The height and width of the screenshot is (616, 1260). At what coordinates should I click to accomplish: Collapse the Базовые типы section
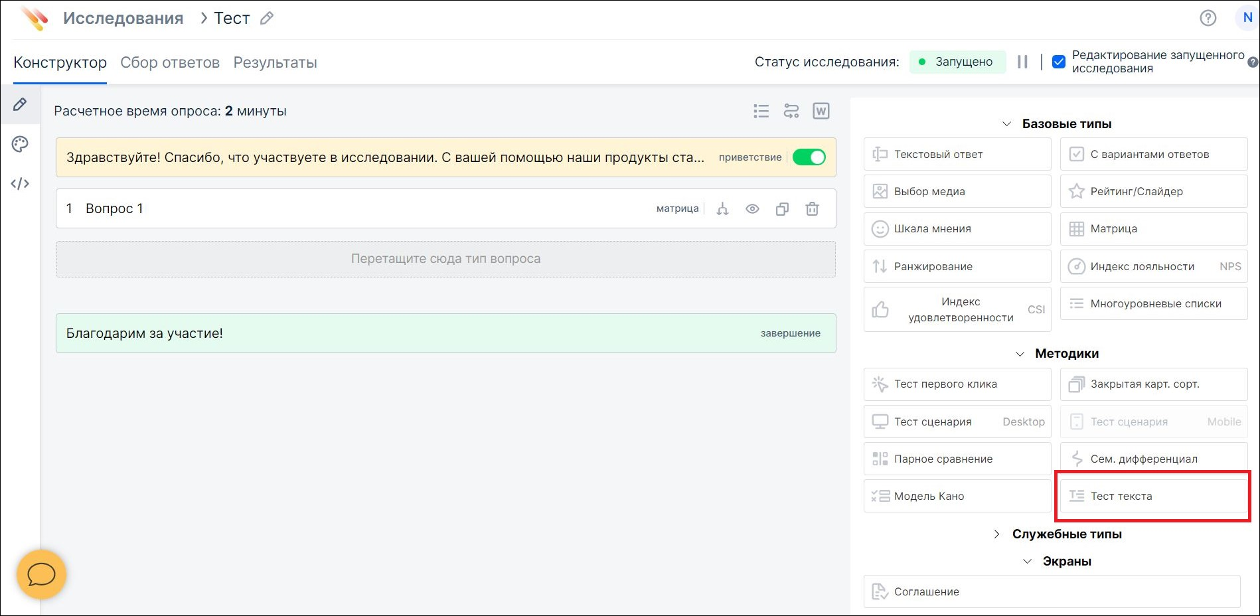click(1007, 124)
